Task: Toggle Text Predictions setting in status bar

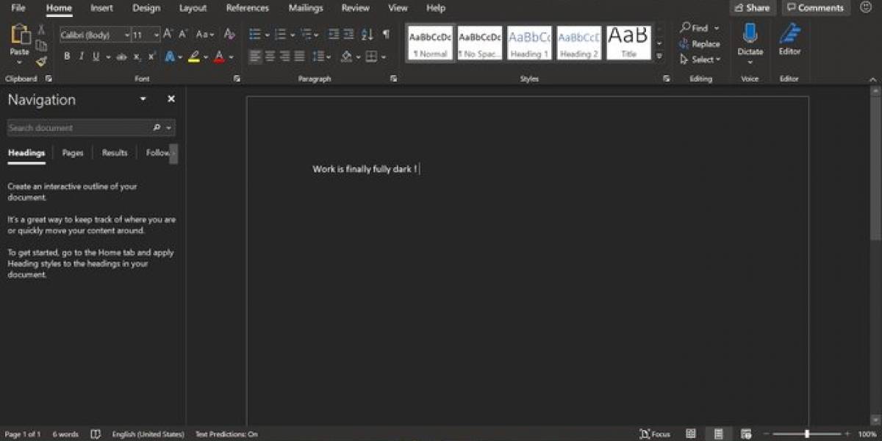Action: 226,434
